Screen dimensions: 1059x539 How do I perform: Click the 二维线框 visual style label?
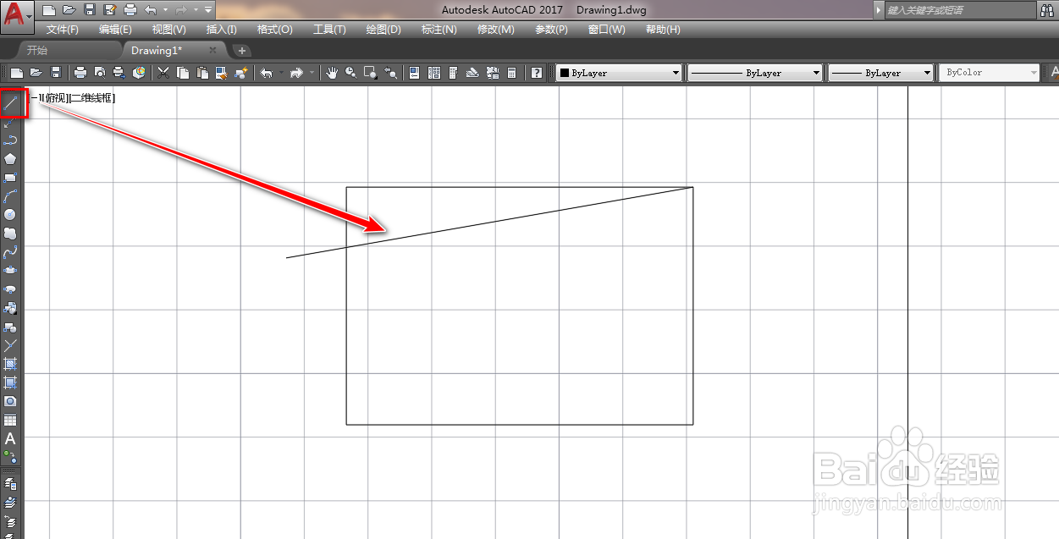click(x=91, y=98)
